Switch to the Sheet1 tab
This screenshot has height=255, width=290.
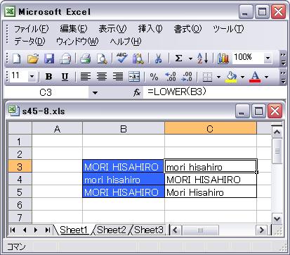[x=73, y=230]
